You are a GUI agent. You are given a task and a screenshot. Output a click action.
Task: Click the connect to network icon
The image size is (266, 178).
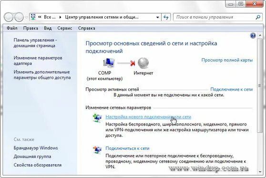pos(97,150)
